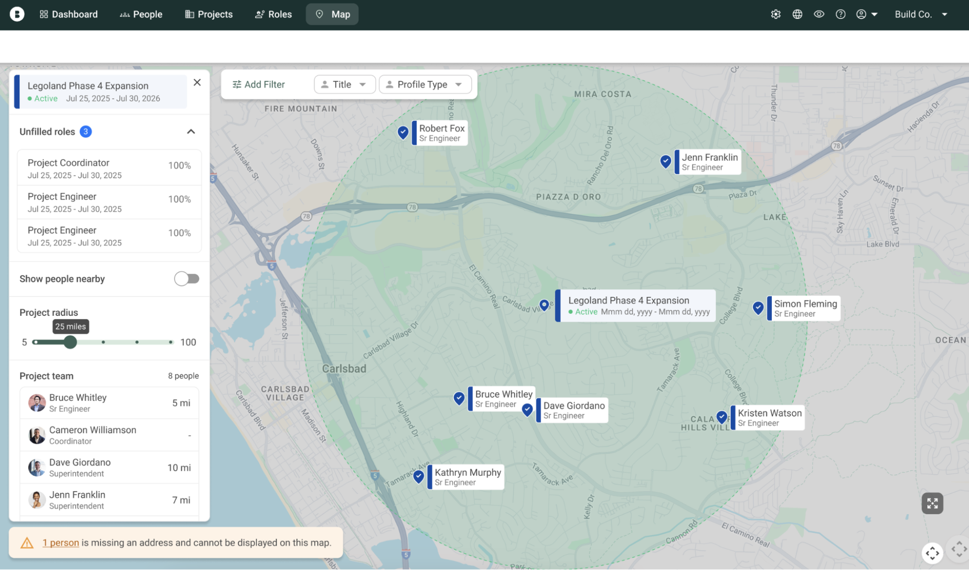Click the Project radius slider handle
The width and height of the screenshot is (969, 570).
[70, 342]
